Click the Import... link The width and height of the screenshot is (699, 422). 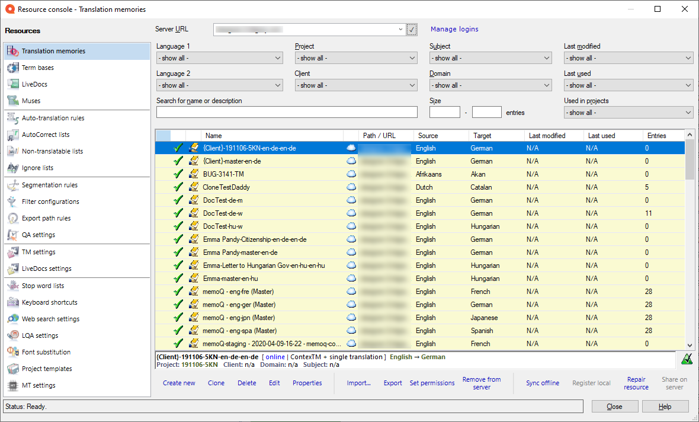coord(359,383)
